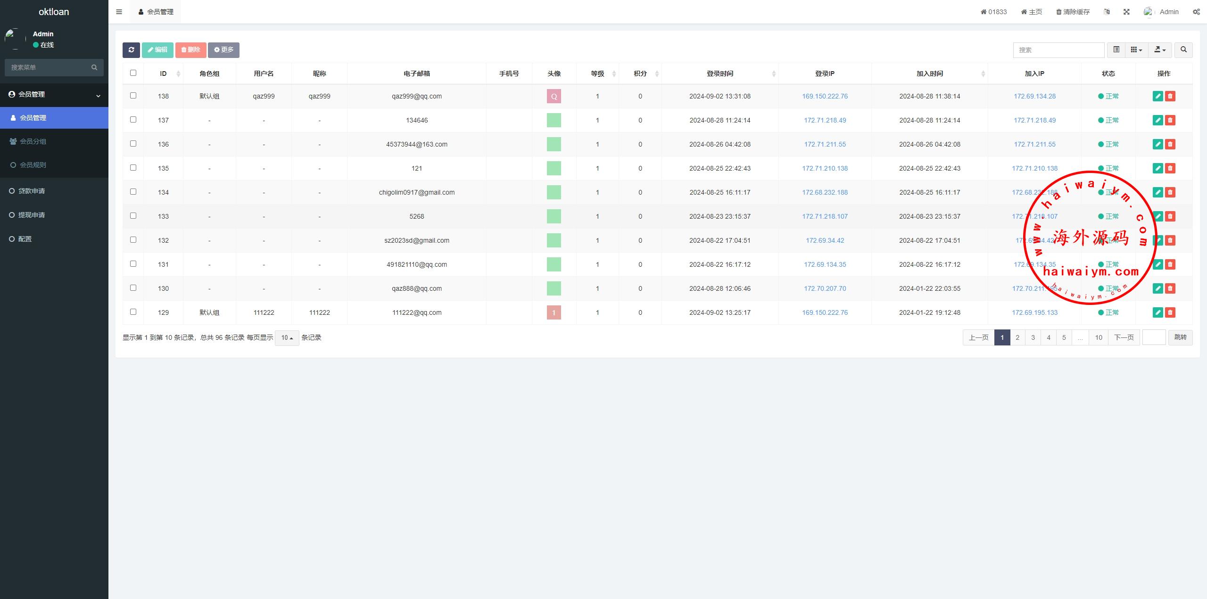Click the magnifier common search button
1207x599 pixels.
1183,50
